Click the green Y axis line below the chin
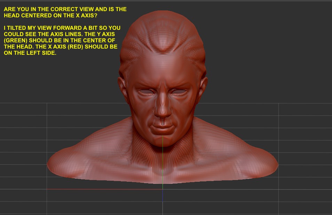Viewport: 332px width, 215px height. coord(163,162)
